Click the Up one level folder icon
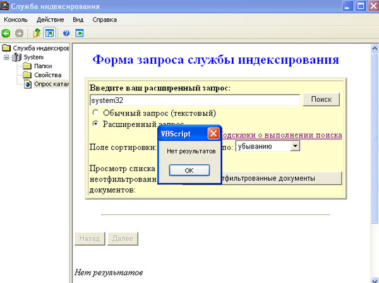379x283 pixels. (x=37, y=33)
